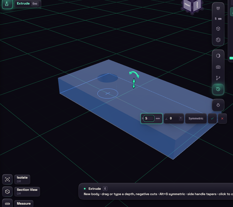The width and height of the screenshot is (233, 207).
Task: Select the Measure button
Action: click(24, 204)
